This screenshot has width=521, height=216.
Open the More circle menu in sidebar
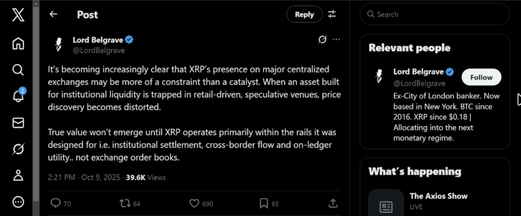[x=18, y=202]
